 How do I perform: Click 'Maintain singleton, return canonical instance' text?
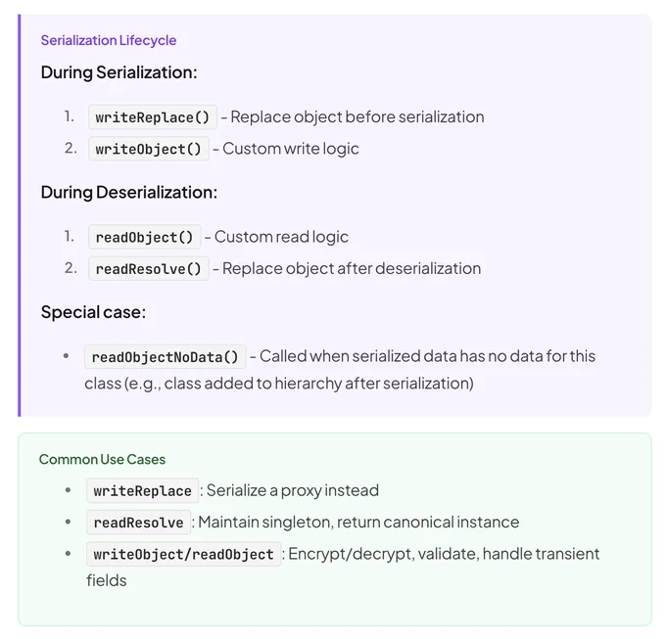coord(358,522)
